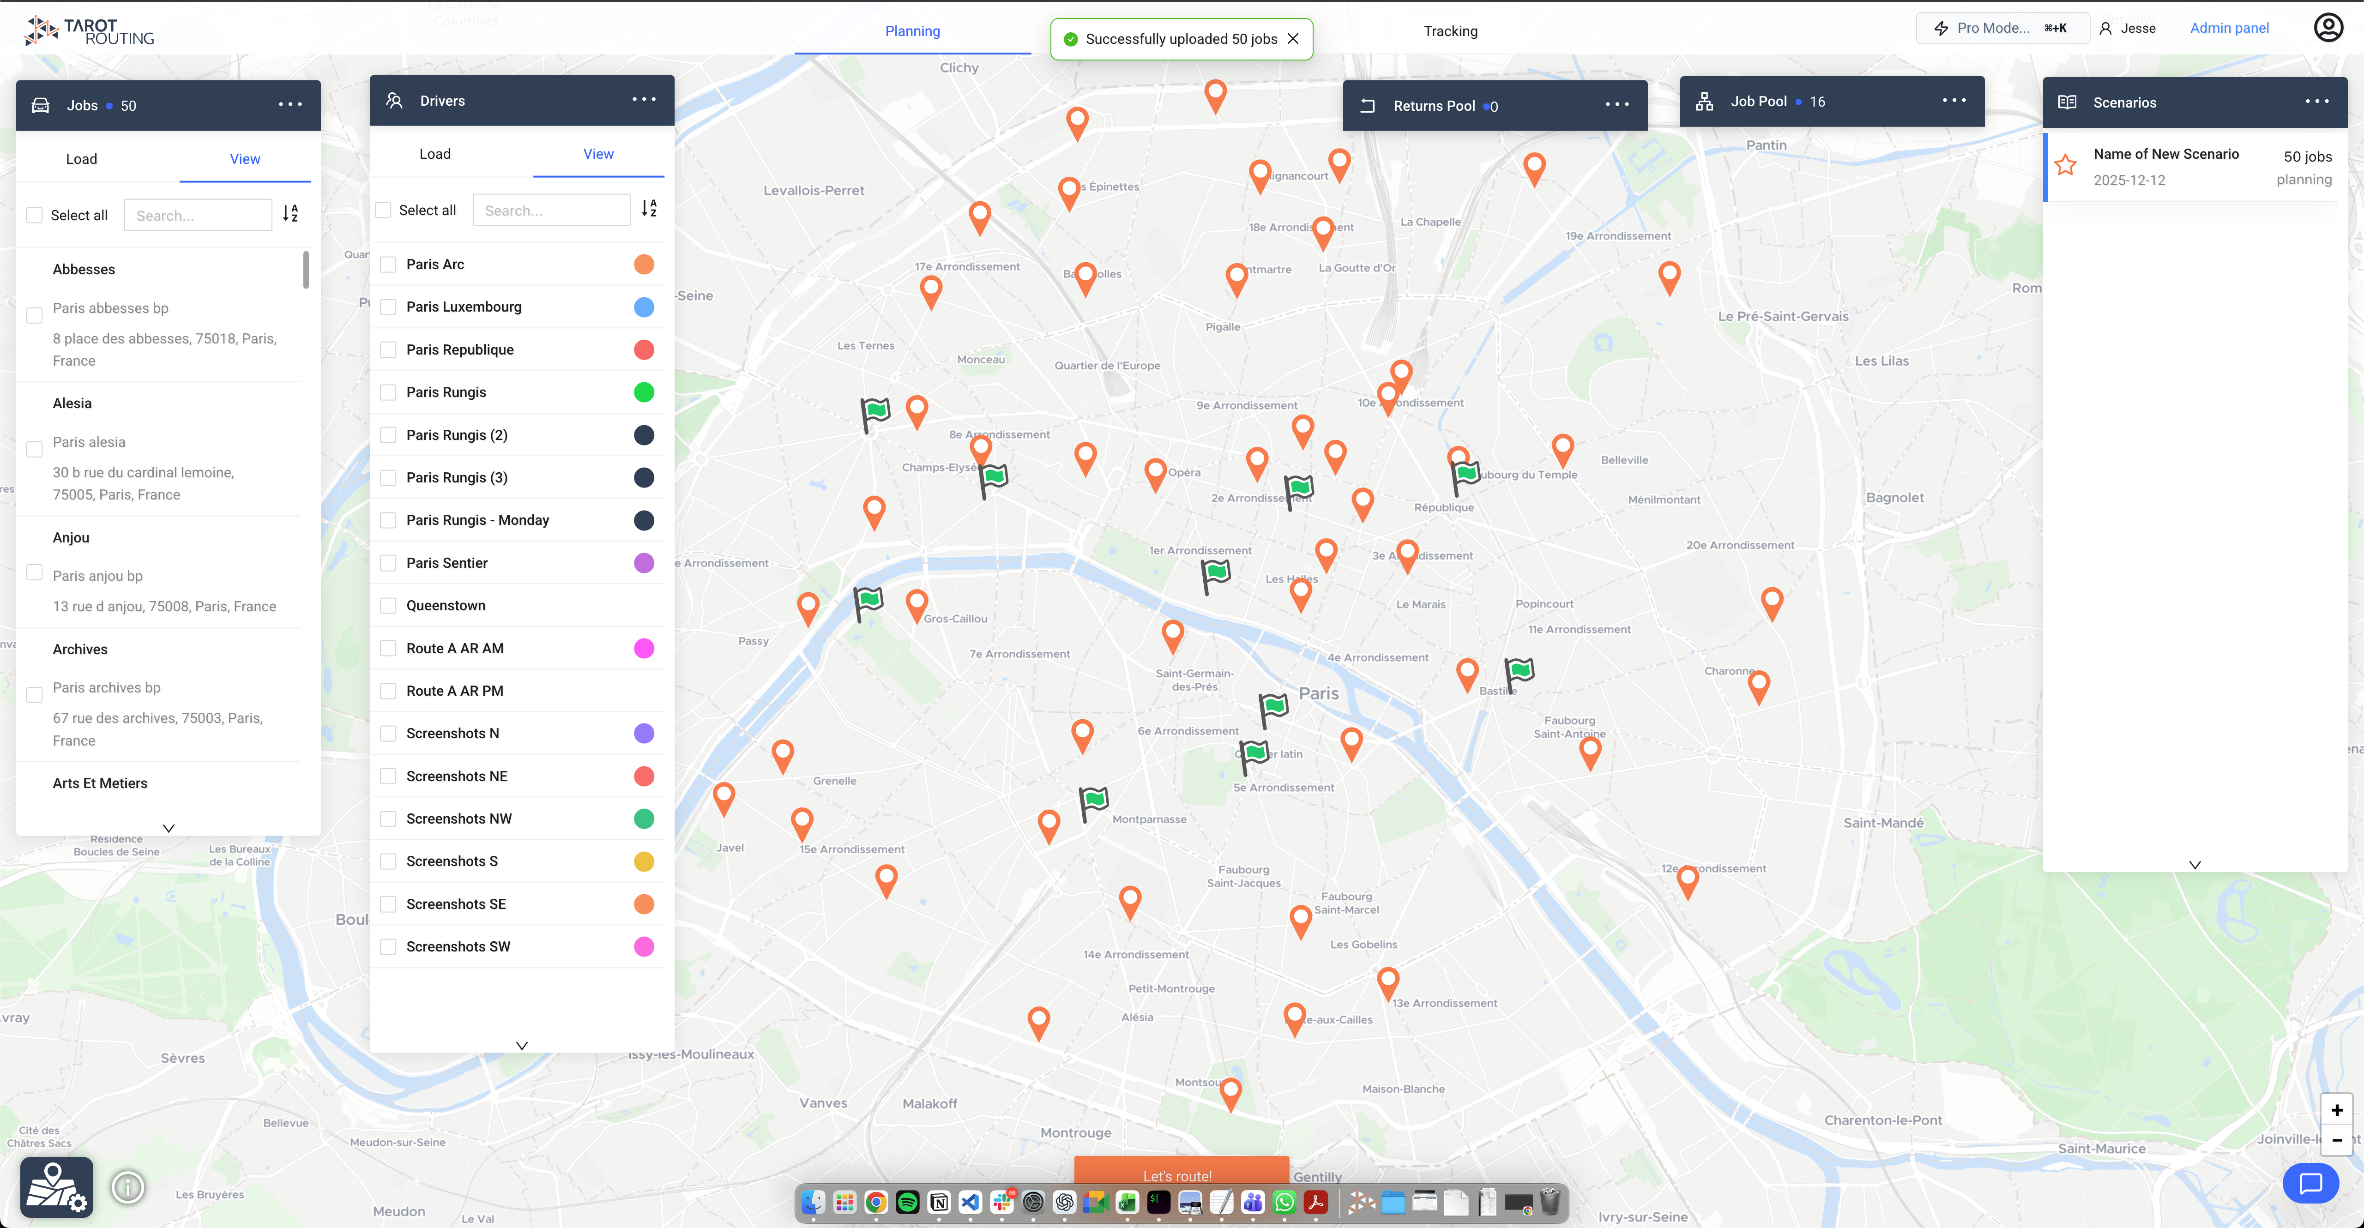Expand the Drivers list downward
Image resolution: width=2364 pixels, height=1228 pixels.
(521, 1044)
